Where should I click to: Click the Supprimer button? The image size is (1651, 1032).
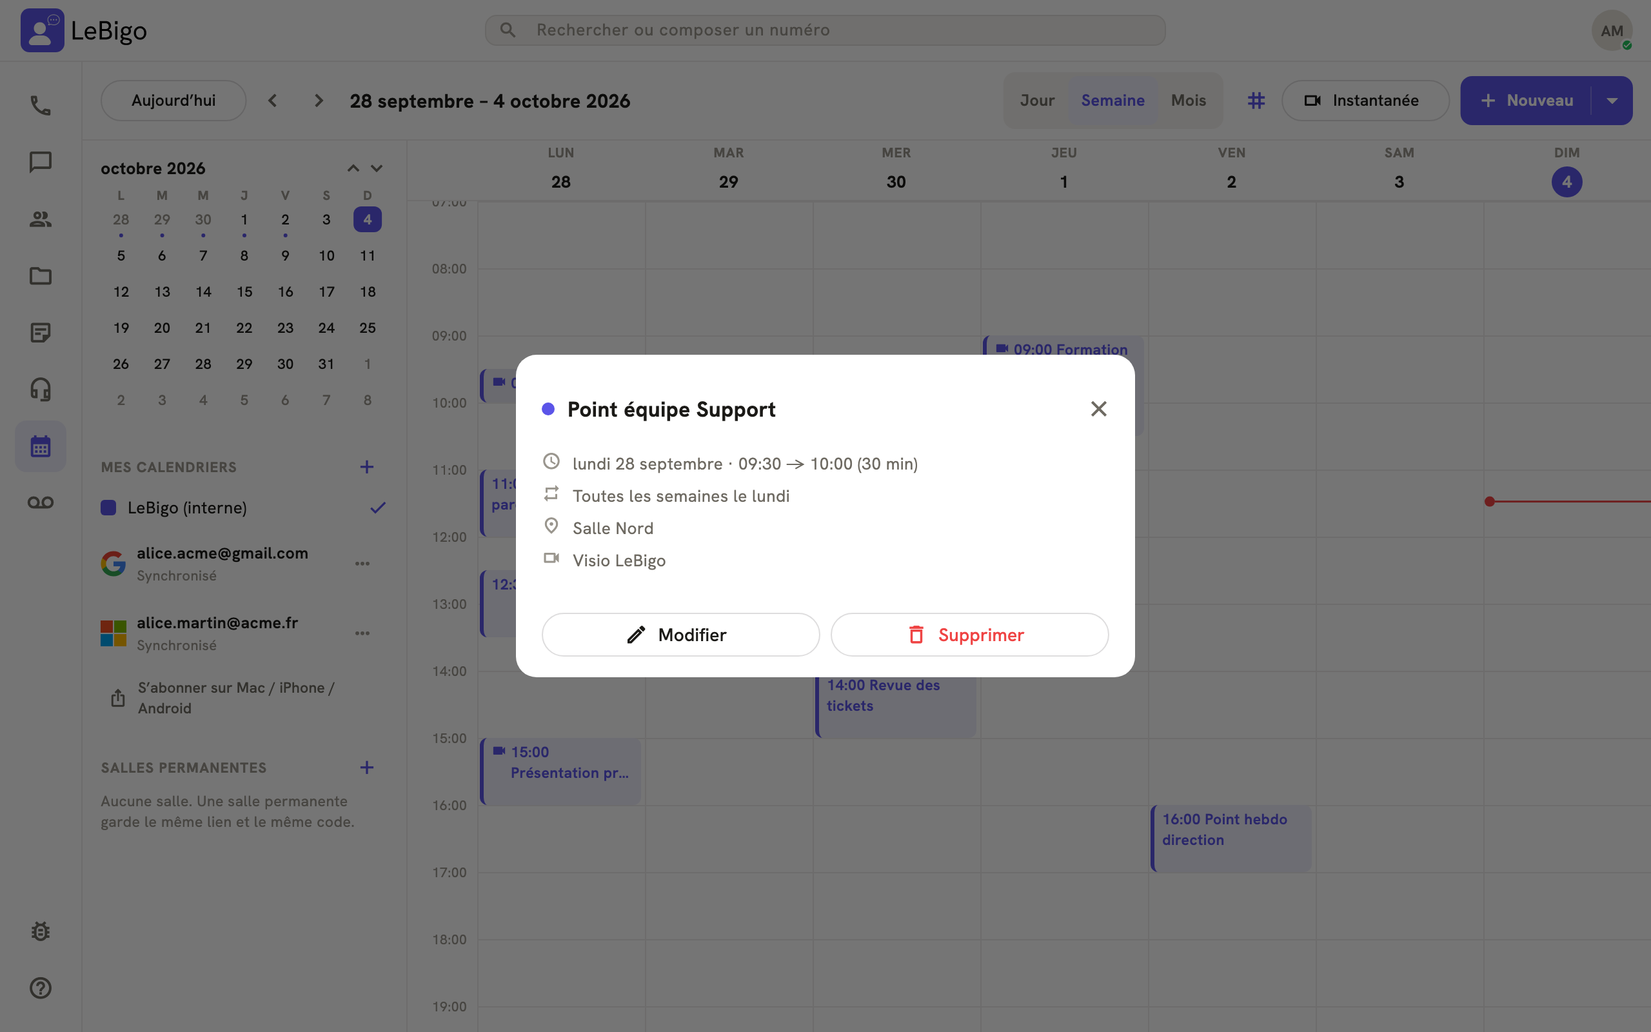[969, 635]
